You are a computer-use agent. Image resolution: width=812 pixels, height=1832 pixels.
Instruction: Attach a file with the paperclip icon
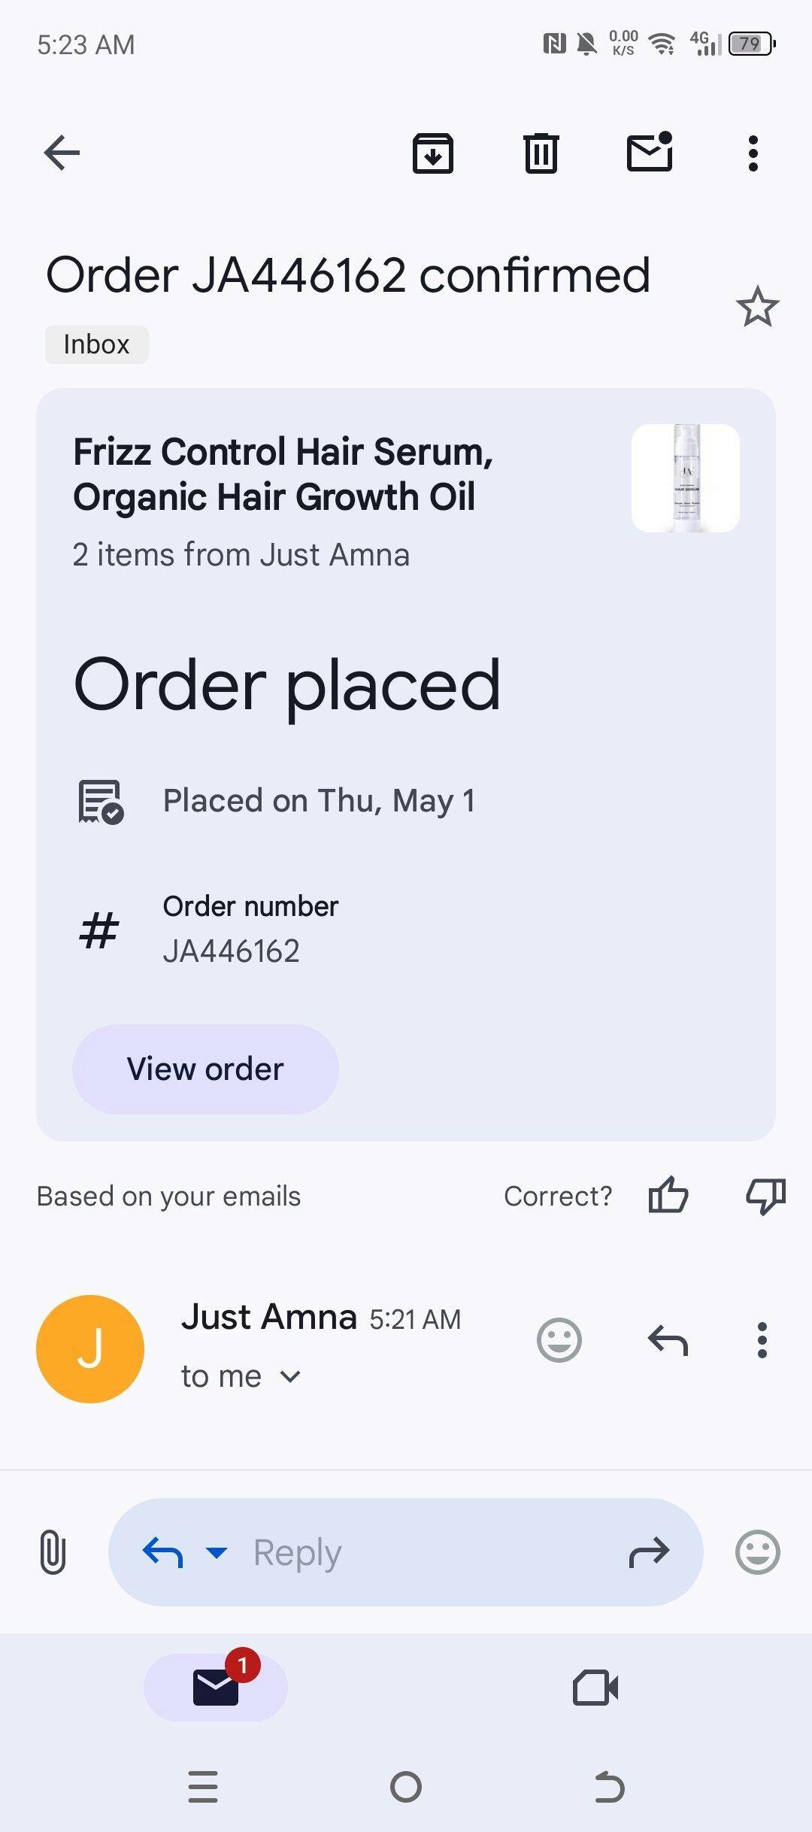(x=53, y=1552)
